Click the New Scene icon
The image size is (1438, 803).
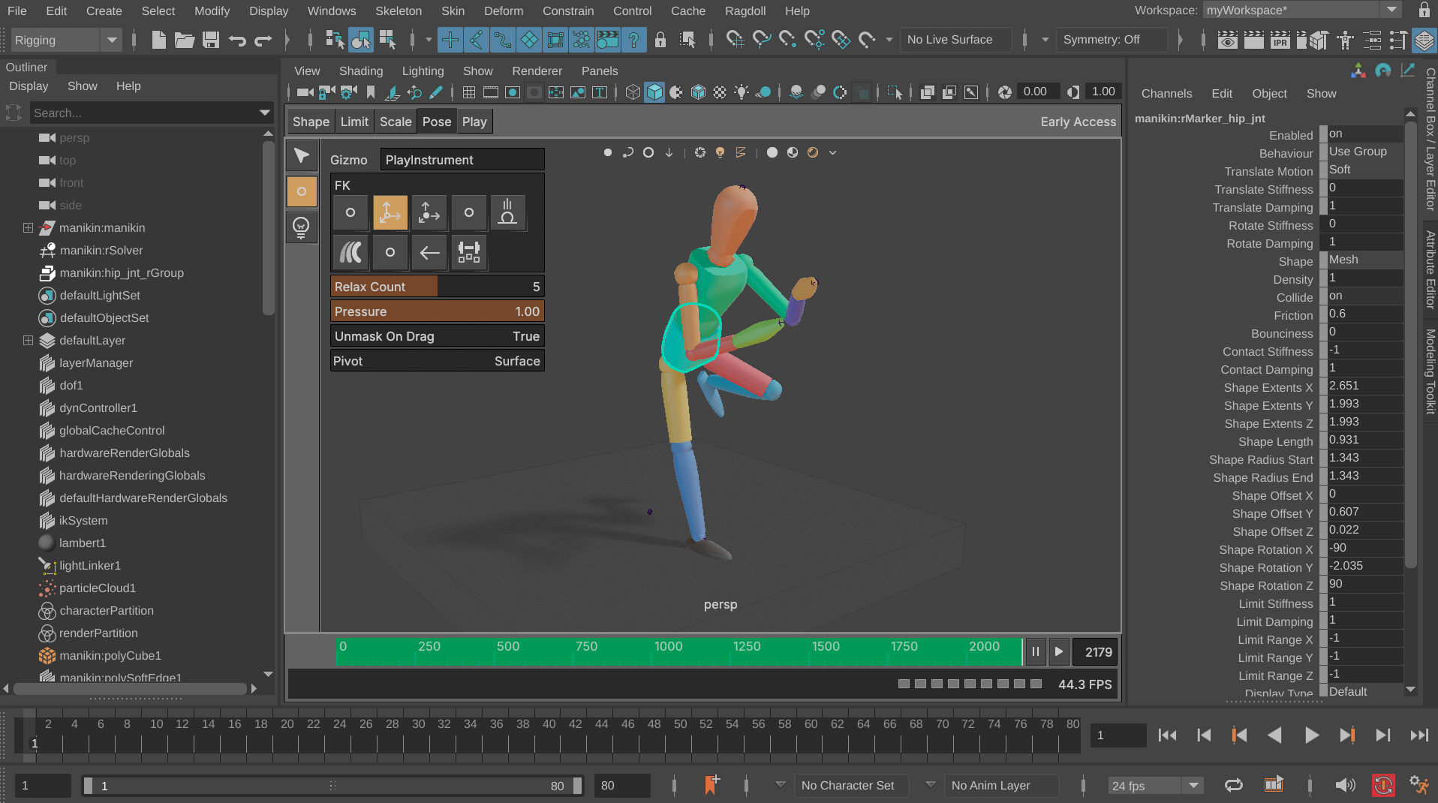pyautogui.click(x=158, y=40)
